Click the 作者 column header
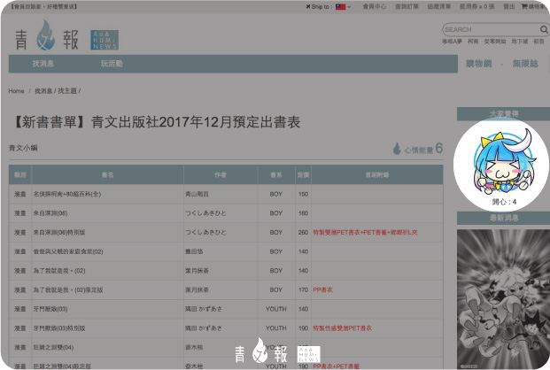550x370 pixels. 221,174
